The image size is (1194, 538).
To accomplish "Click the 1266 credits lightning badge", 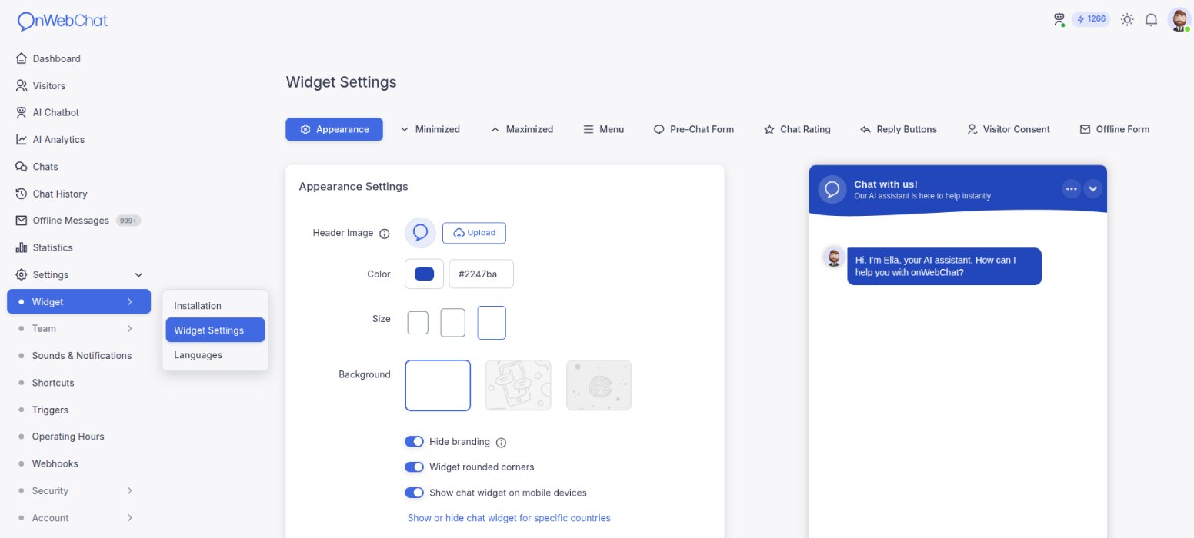I will tap(1092, 19).
